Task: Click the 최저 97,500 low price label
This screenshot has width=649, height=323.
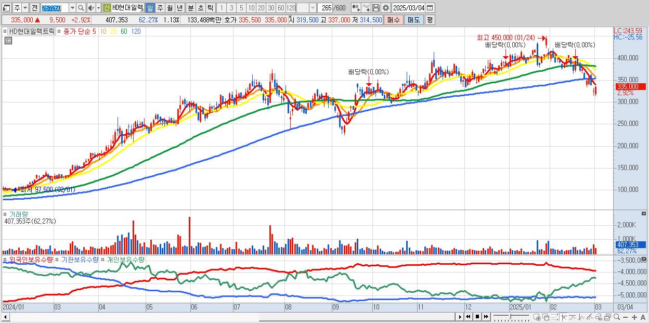Action: click(48, 190)
